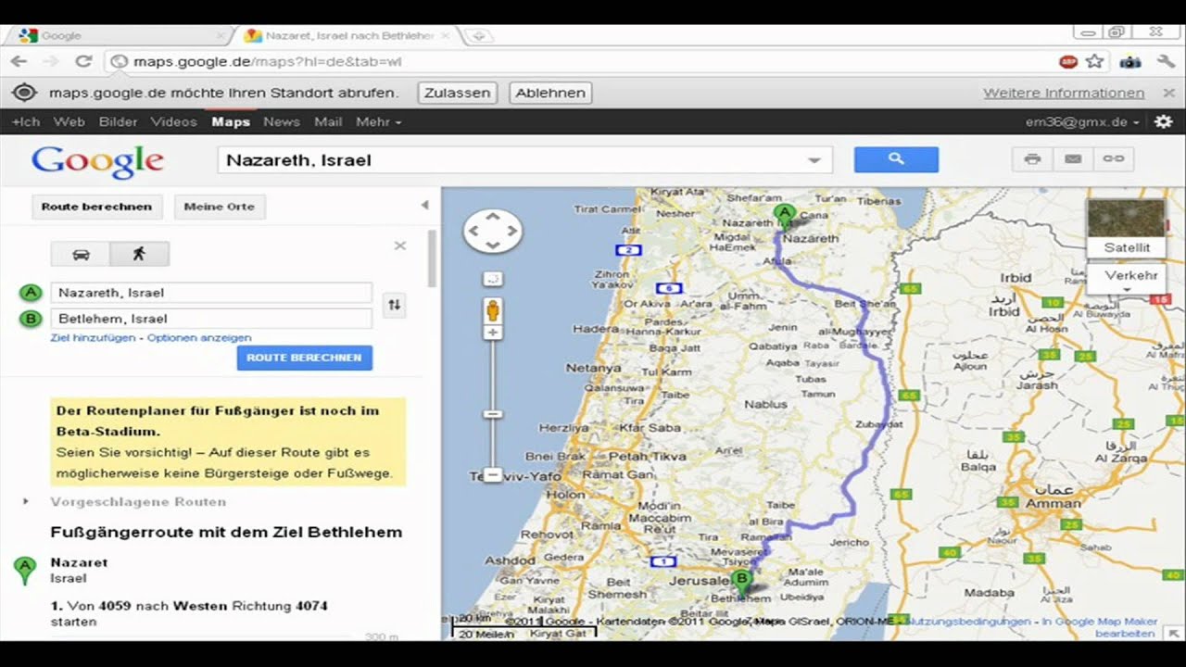
Task: Expand Vorgeschlagene Routen section
Action: [x=26, y=501]
